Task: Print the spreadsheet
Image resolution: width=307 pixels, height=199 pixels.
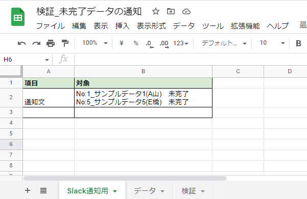Action: pos(51,43)
